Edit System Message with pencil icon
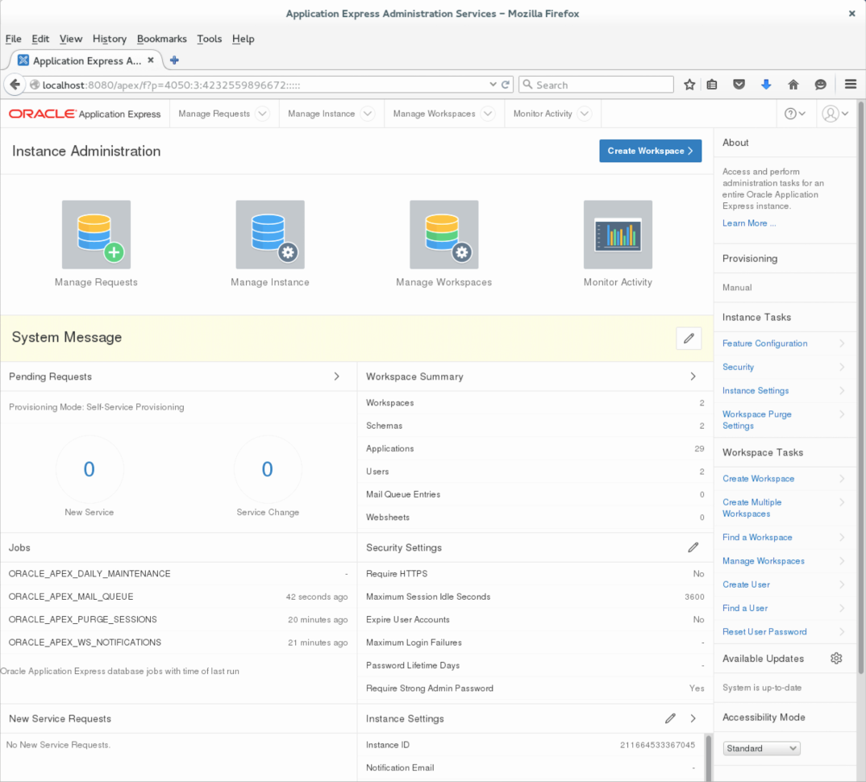 689,339
